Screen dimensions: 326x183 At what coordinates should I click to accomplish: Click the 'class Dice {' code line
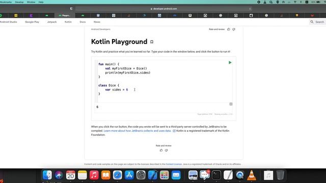coord(108,85)
